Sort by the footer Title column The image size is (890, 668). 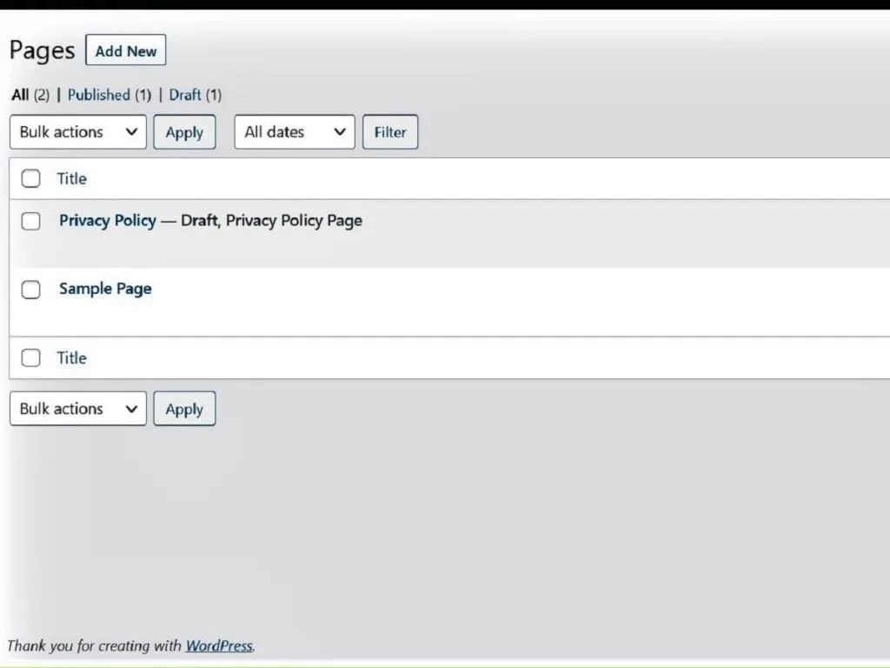click(71, 357)
